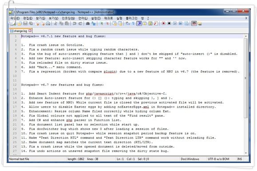
Task: Click the Close All toolbar icon
Action: 43,24
